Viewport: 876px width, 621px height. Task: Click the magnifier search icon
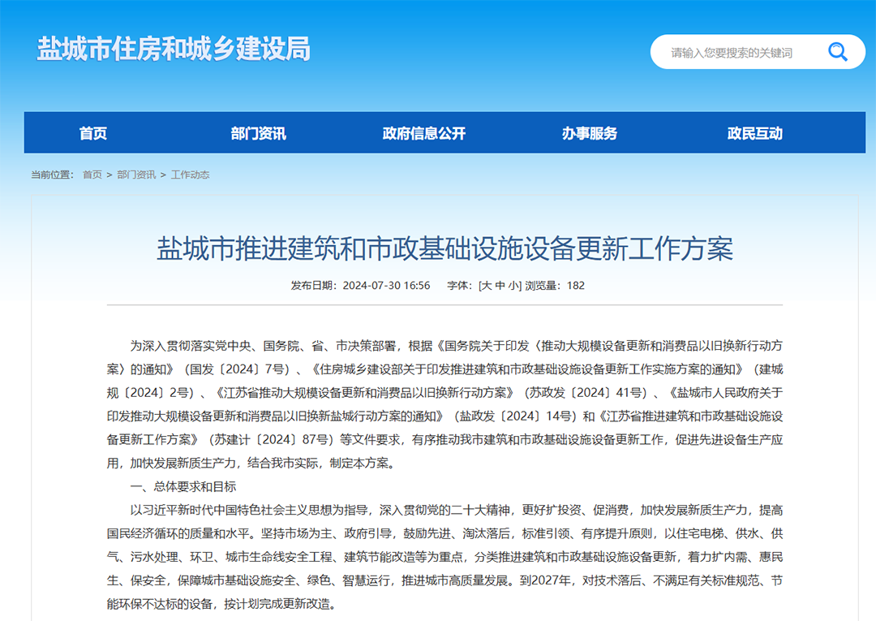(837, 52)
